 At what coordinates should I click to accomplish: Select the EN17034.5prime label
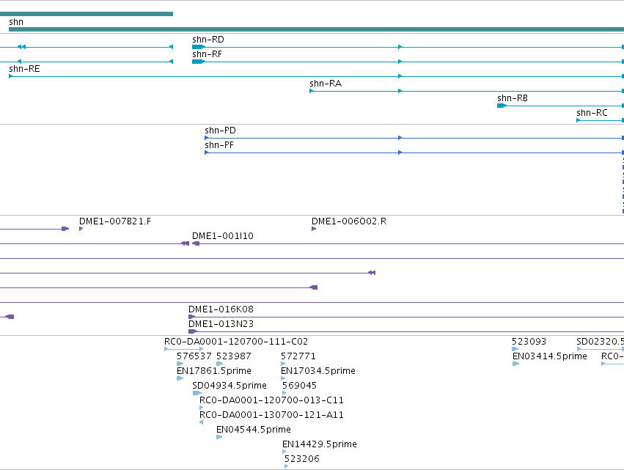pos(318,371)
